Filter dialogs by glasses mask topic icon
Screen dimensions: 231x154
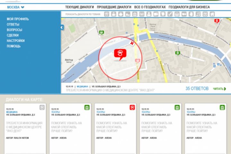pyautogui.click(x=184, y=14)
